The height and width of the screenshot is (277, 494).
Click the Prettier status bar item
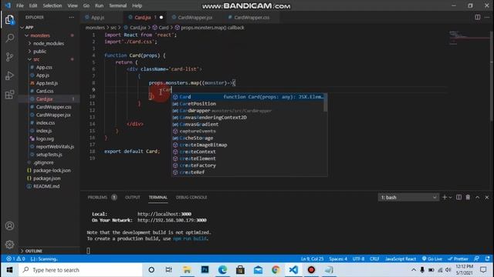[458, 259]
